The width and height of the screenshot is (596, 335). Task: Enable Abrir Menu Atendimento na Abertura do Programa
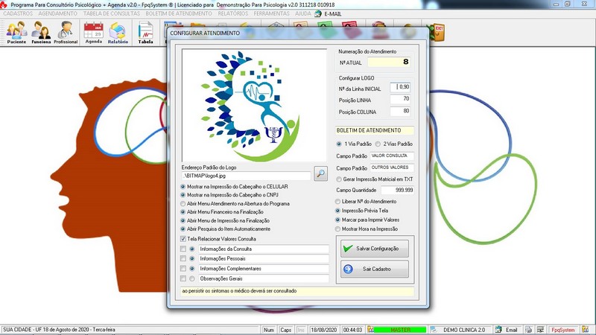point(183,204)
